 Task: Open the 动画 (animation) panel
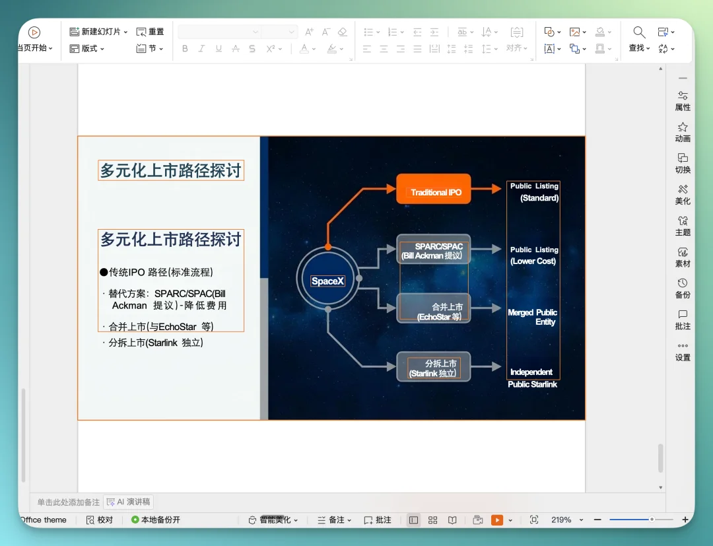point(683,132)
